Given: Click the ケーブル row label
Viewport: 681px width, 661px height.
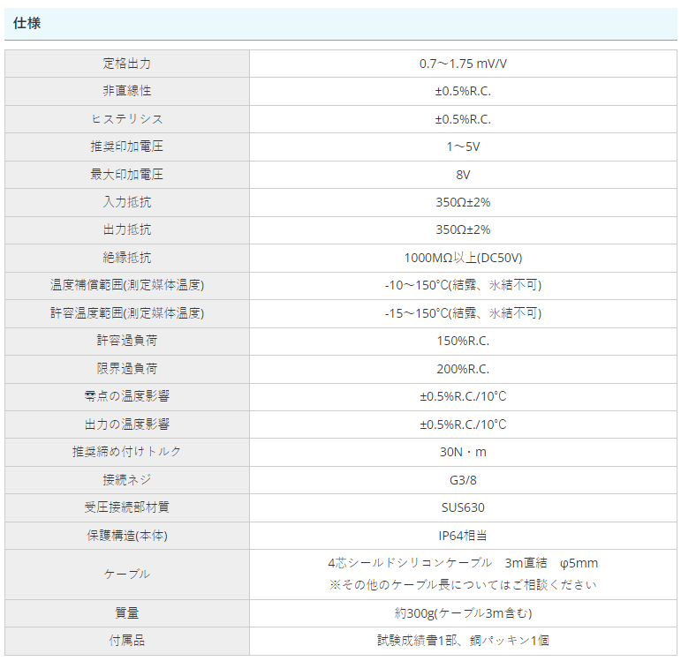Looking at the screenshot, I should [127, 575].
